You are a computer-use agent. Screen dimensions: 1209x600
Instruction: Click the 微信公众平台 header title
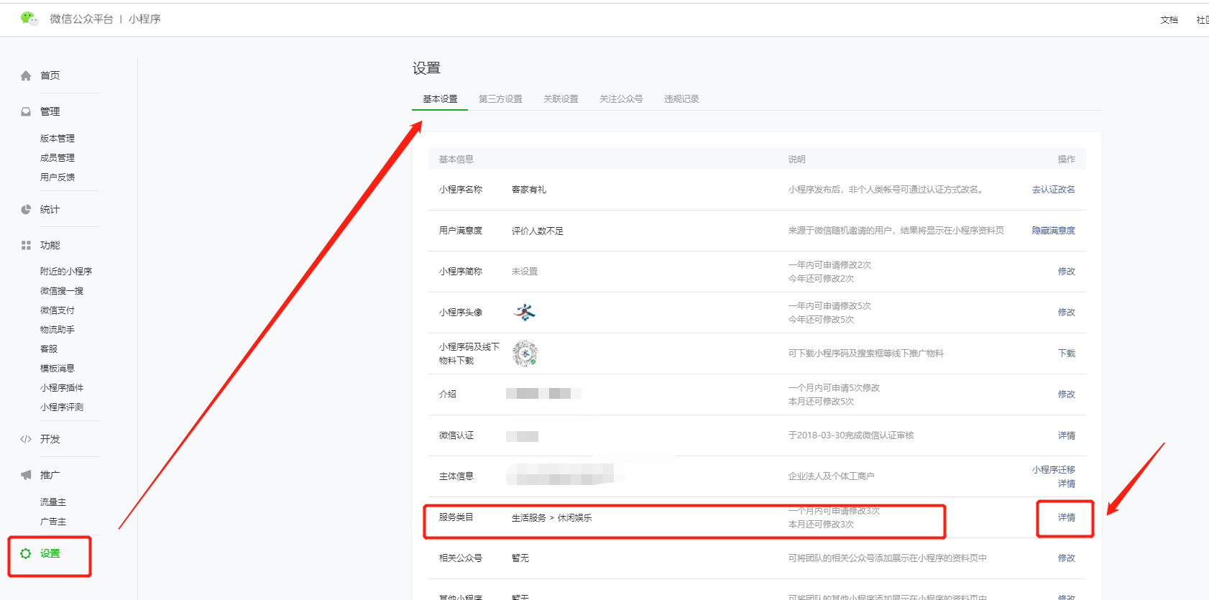[x=81, y=19]
